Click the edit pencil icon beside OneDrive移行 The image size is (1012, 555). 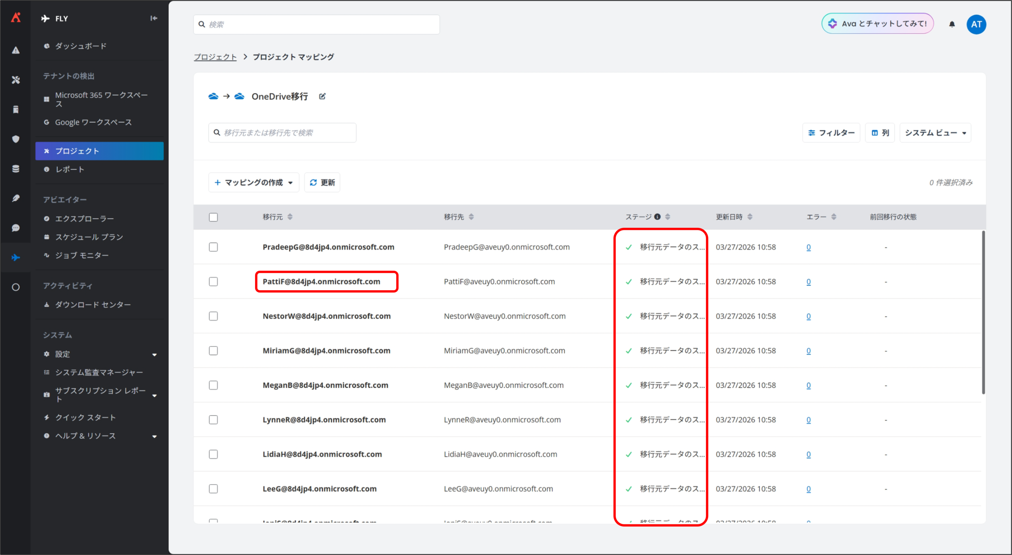322,96
